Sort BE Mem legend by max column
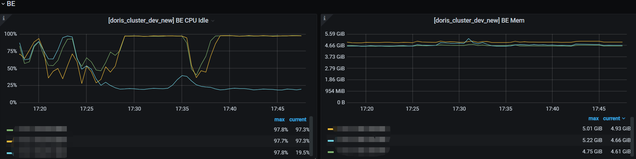The height and width of the screenshot is (159, 636). (x=593, y=119)
